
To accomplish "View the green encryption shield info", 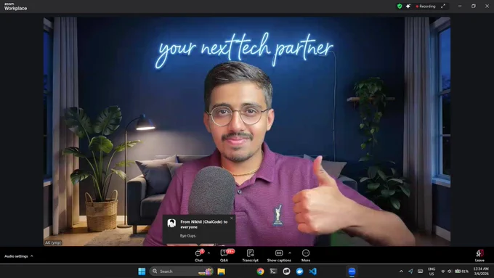I will [x=400, y=6].
